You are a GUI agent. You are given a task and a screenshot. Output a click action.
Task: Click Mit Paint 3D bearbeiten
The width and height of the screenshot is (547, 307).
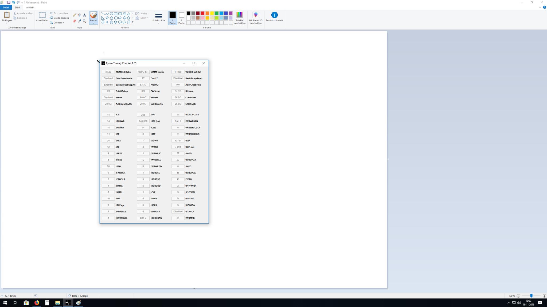coord(255,18)
